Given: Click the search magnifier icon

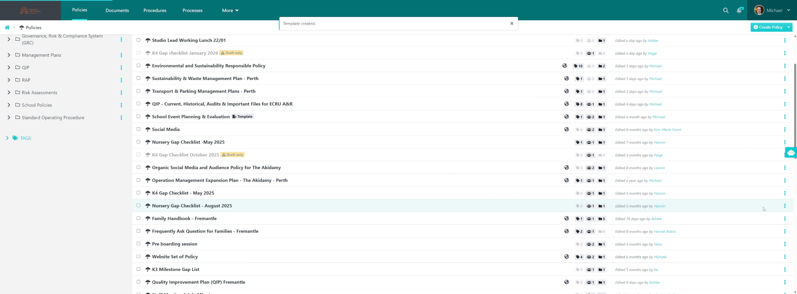Looking at the screenshot, I should (726, 10).
